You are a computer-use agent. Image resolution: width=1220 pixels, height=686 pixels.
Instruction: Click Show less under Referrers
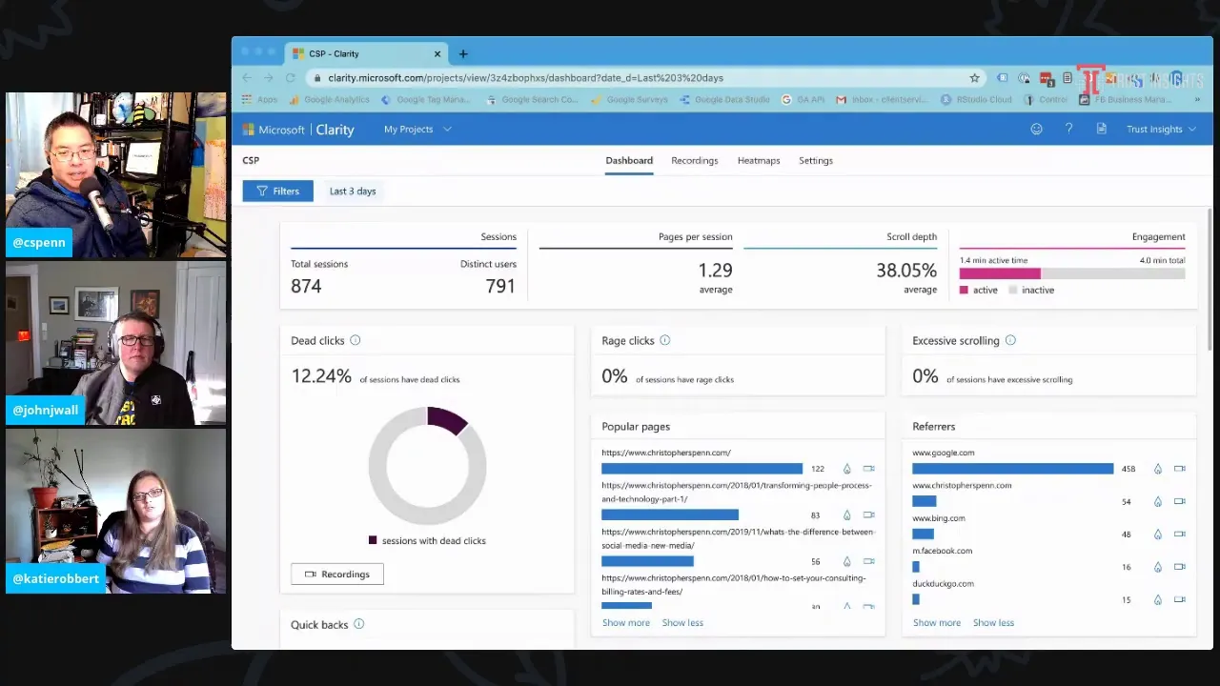click(x=993, y=623)
